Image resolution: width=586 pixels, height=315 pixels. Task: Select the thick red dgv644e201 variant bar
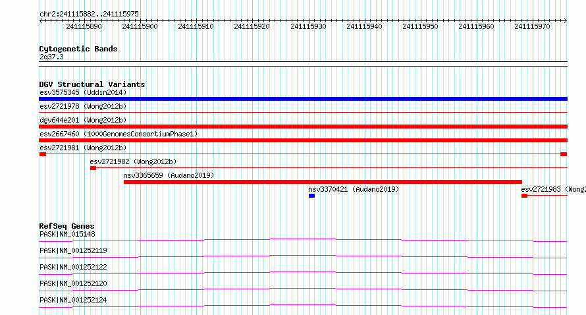coord(303,127)
